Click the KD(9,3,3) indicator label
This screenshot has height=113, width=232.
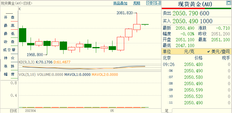pos(27,62)
